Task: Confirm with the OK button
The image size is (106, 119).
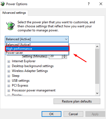Action: (x=51, y=114)
